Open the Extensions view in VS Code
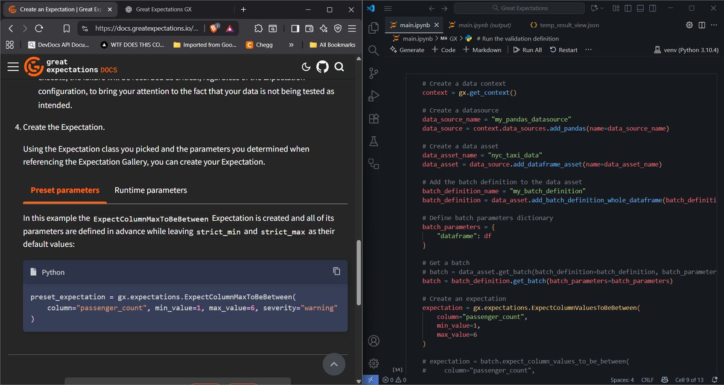This screenshot has height=385, width=724. (373, 118)
